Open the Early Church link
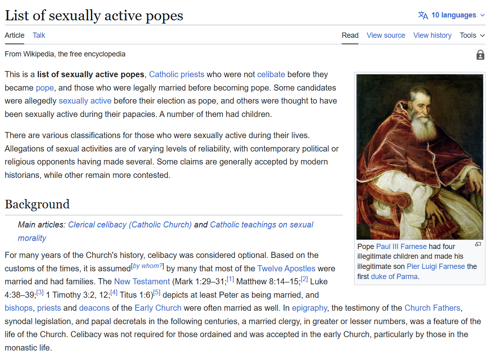Screen dimensions: 490x355 158,308
